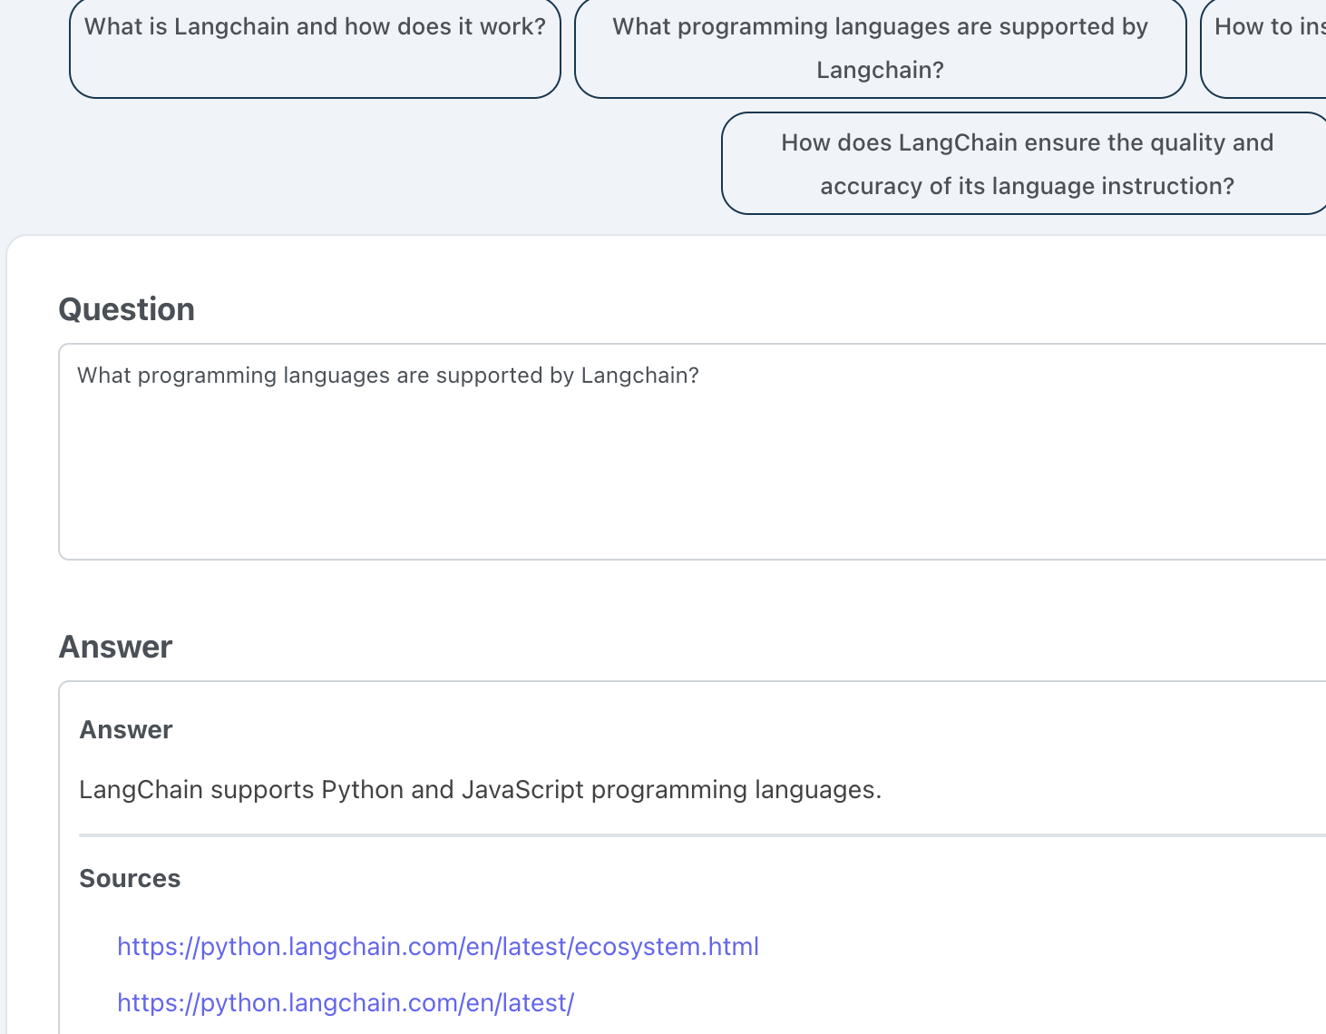
Task: Open the python.langchain.com/en/latest/ source link
Action: tap(346, 1002)
